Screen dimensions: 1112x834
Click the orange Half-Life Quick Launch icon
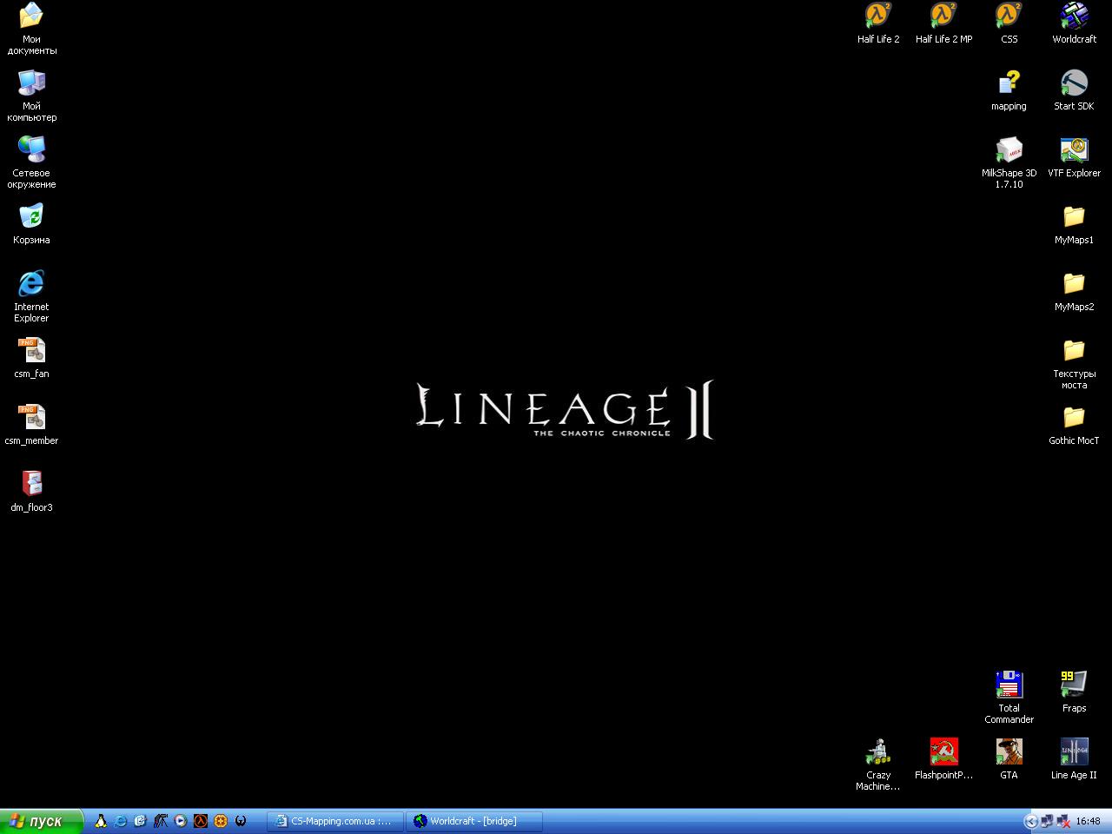coord(201,821)
